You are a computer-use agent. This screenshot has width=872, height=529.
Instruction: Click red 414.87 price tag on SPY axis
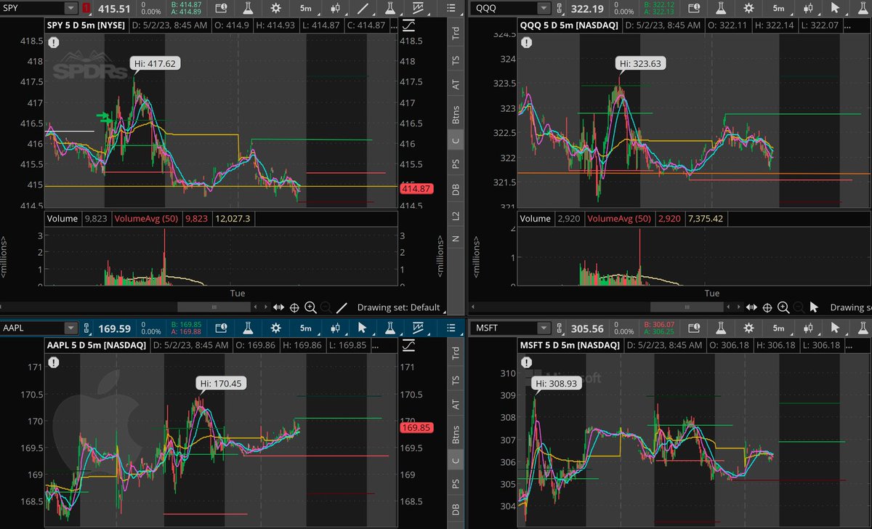(x=416, y=188)
